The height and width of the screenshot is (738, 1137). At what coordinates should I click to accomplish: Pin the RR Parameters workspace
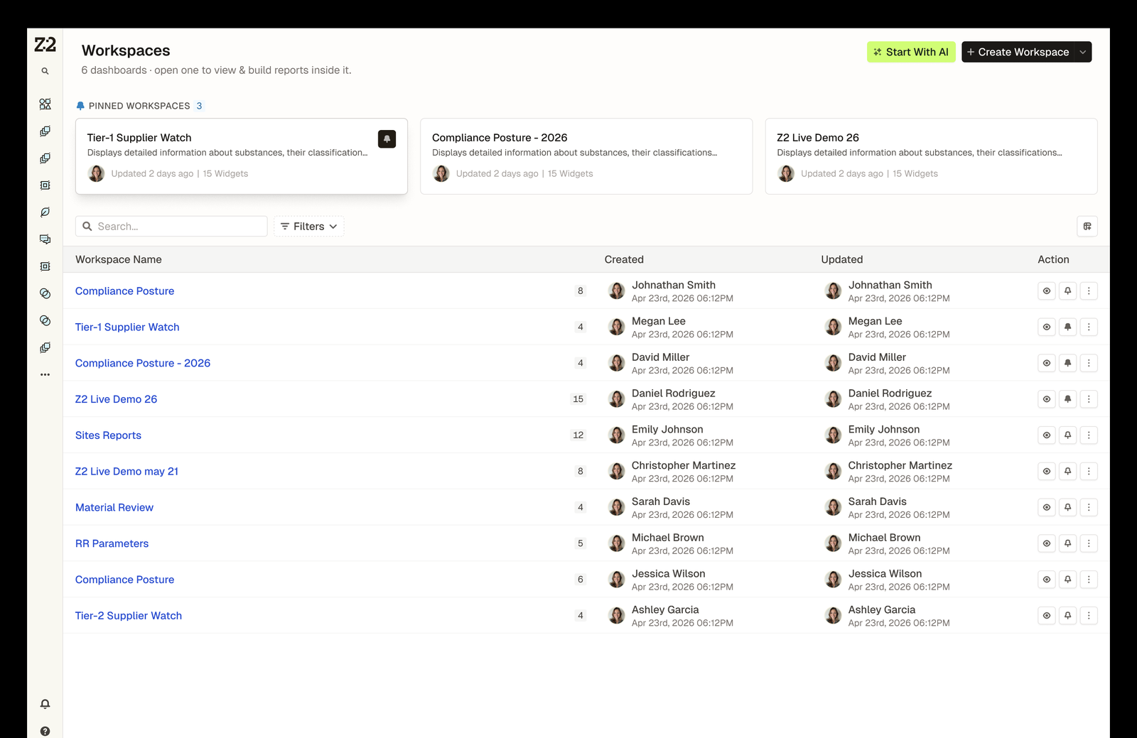(1067, 543)
